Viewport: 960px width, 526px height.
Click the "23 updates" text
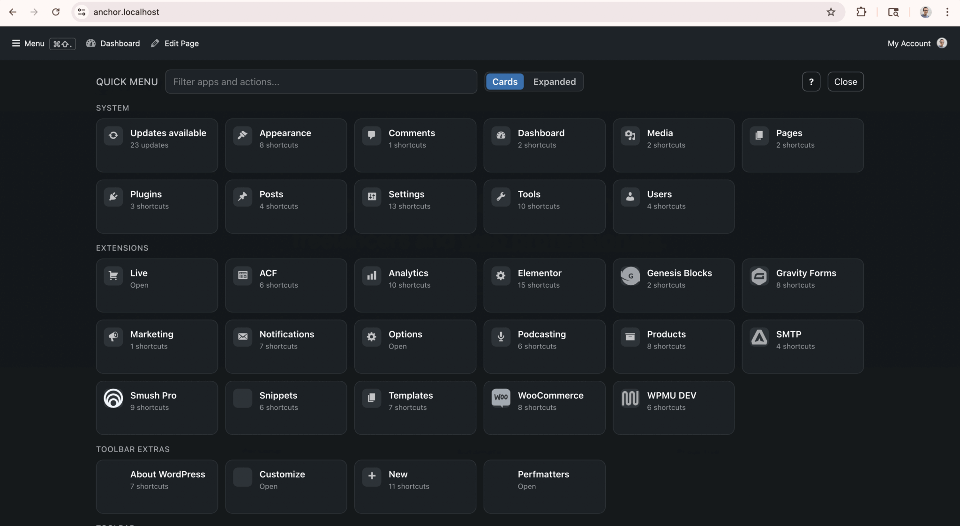click(x=149, y=145)
